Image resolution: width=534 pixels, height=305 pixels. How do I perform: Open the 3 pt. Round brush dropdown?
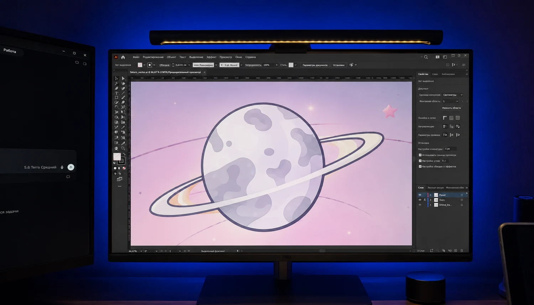pyautogui.click(x=241, y=65)
